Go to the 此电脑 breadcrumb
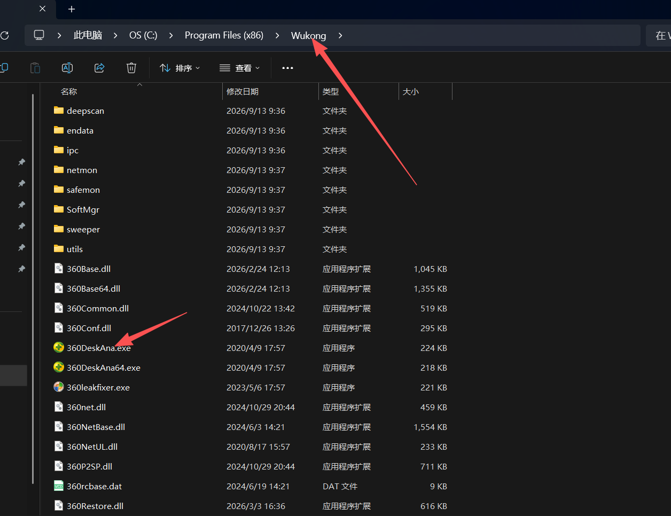 (x=88, y=35)
